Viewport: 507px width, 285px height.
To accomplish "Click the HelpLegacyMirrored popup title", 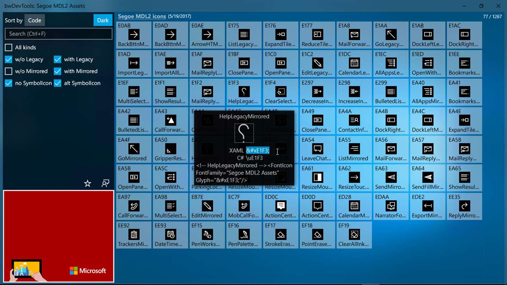I will click(x=244, y=116).
